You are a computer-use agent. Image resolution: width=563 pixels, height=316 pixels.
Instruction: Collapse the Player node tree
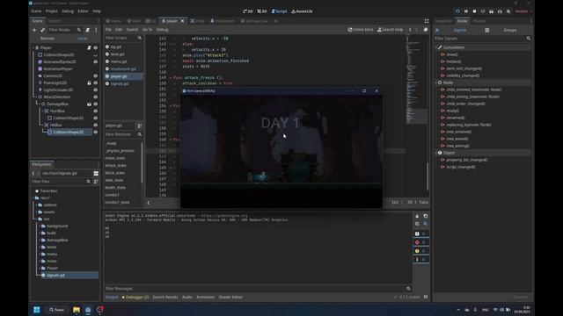click(x=33, y=47)
